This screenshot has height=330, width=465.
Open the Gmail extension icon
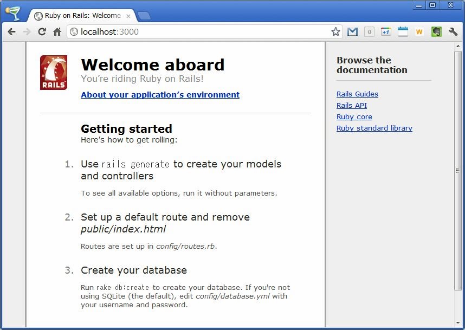click(x=352, y=32)
